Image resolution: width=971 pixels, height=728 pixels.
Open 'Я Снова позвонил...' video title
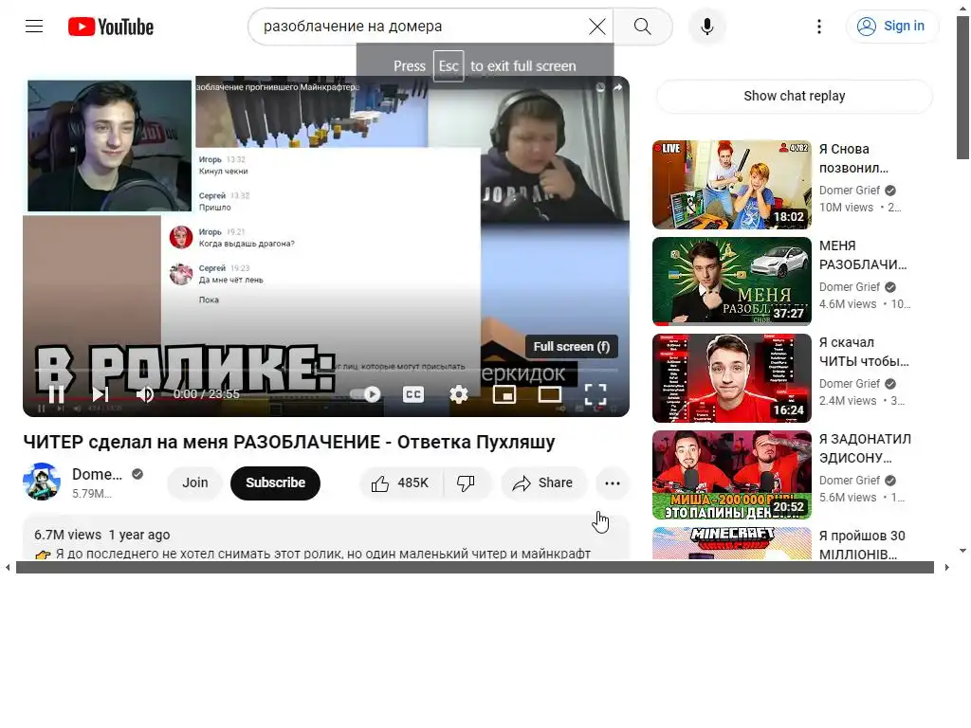[854, 158]
